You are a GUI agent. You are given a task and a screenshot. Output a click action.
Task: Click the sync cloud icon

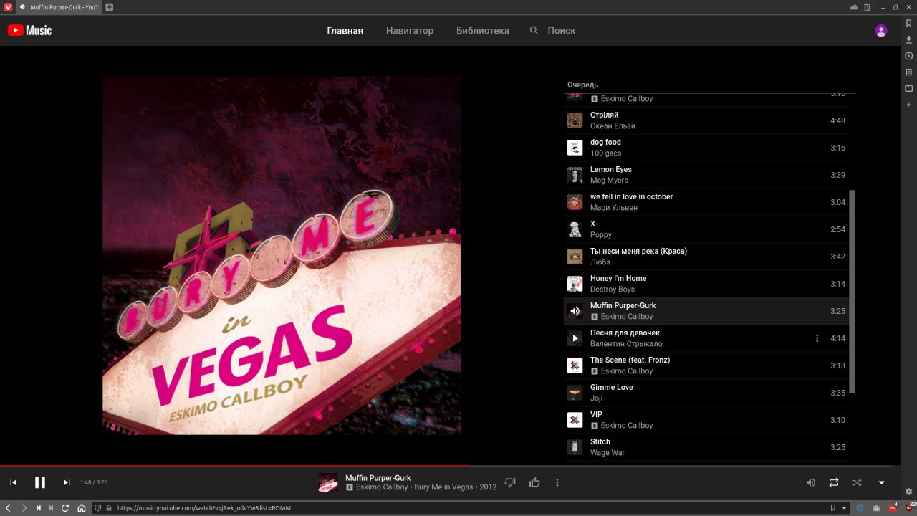point(854,7)
